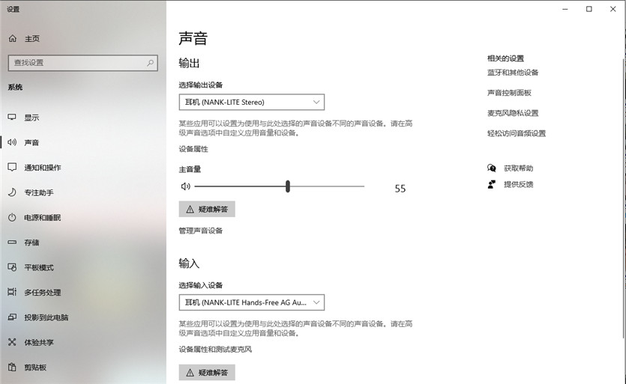Click the 存储 storage drive icon

pyautogui.click(x=12, y=242)
